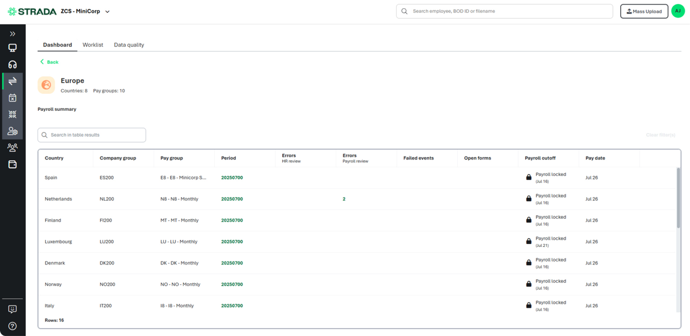Screen dimensions: 690x336
Task: Open the calendar icon in the sidebar
Action: click(x=12, y=98)
